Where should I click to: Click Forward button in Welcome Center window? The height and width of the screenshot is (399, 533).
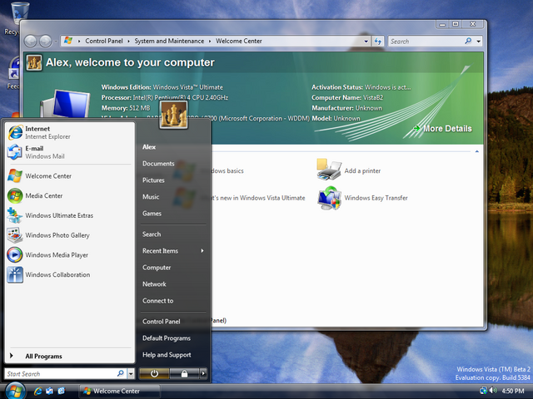pos(46,41)
